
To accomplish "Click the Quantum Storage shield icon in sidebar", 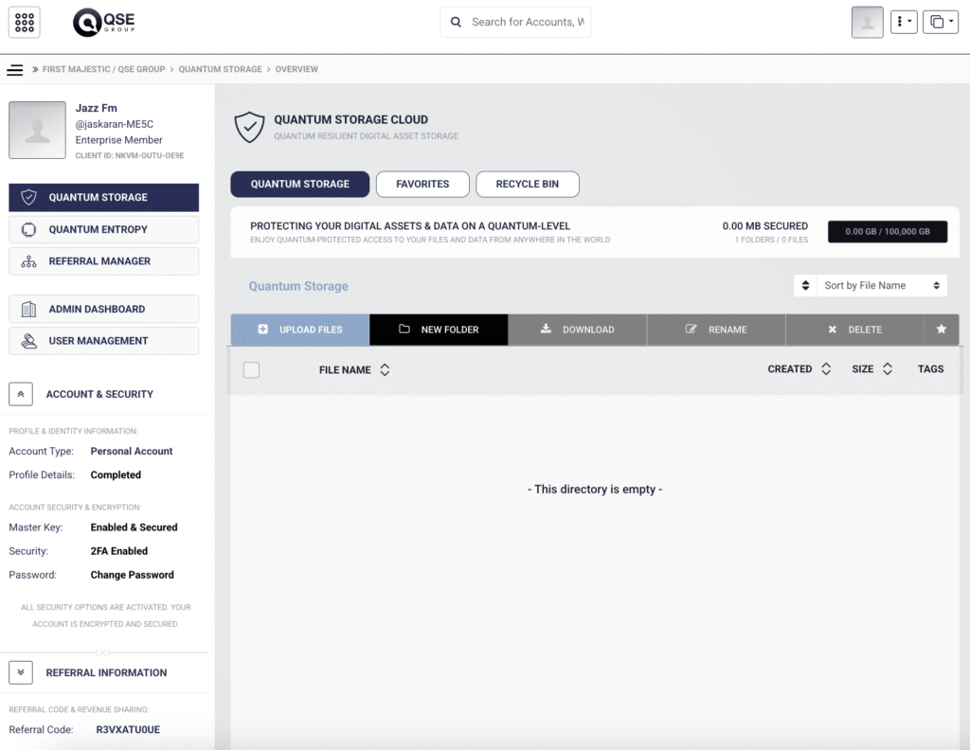I will 28,197.
